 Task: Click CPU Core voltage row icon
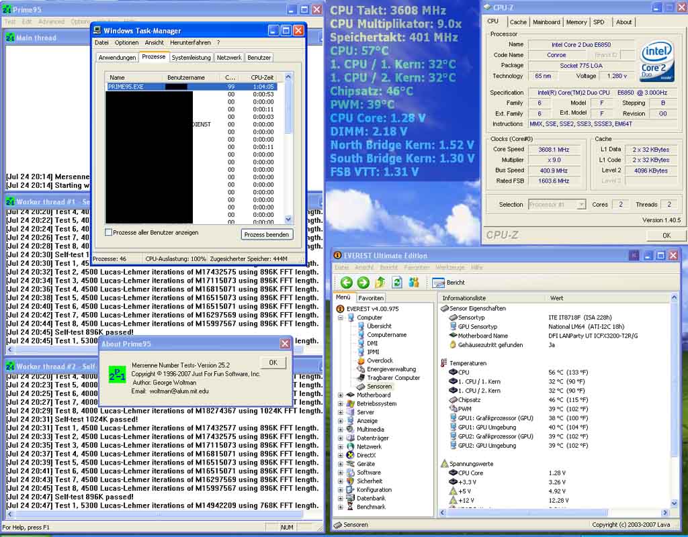[454, 473]
